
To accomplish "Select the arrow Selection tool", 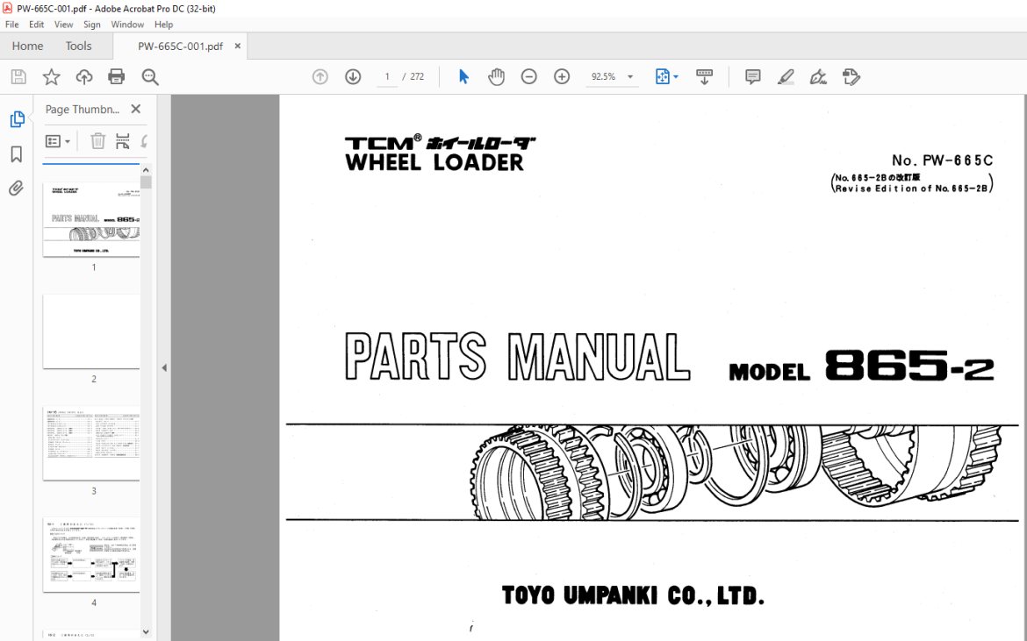I will click(463, 77).
